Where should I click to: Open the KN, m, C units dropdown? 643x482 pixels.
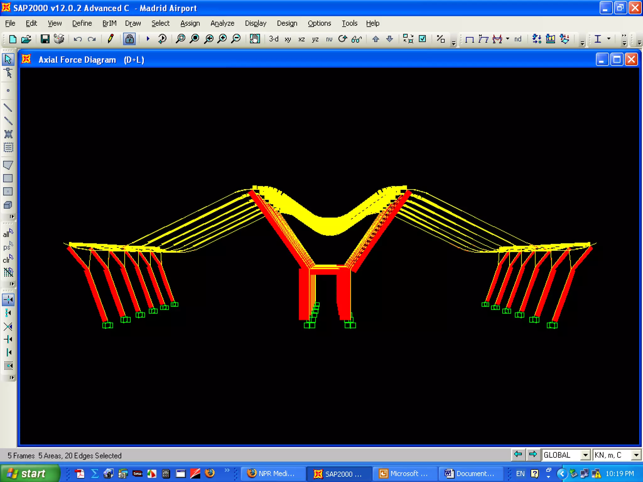coord(636,455)
